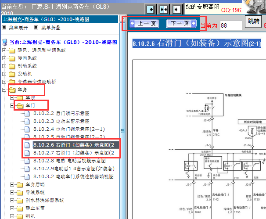Click open folder icon of 车门

tap(20, 106)
